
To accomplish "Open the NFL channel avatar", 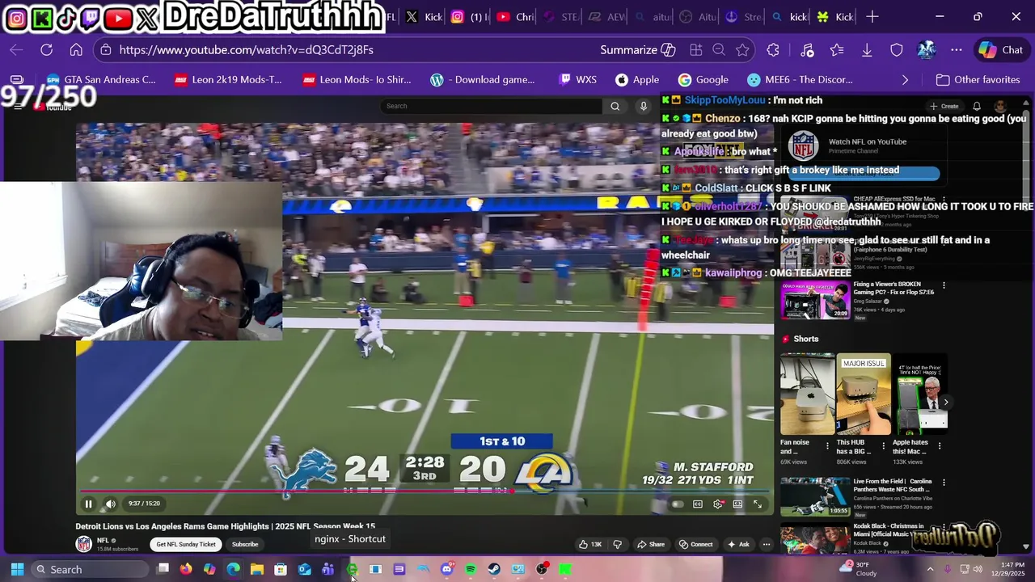I will (83, 544).
